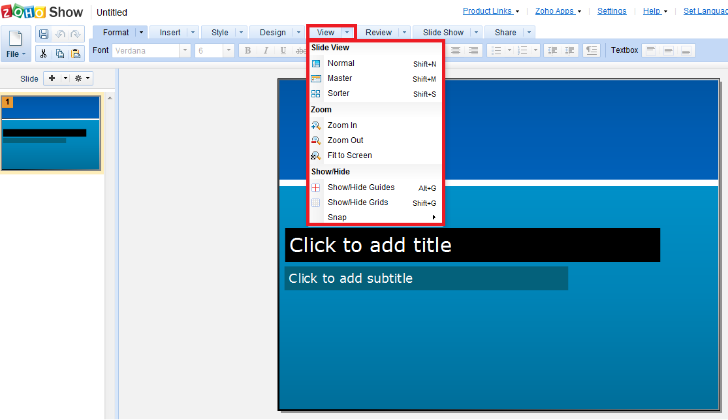Switch to the Design tab

click(272, 32)
